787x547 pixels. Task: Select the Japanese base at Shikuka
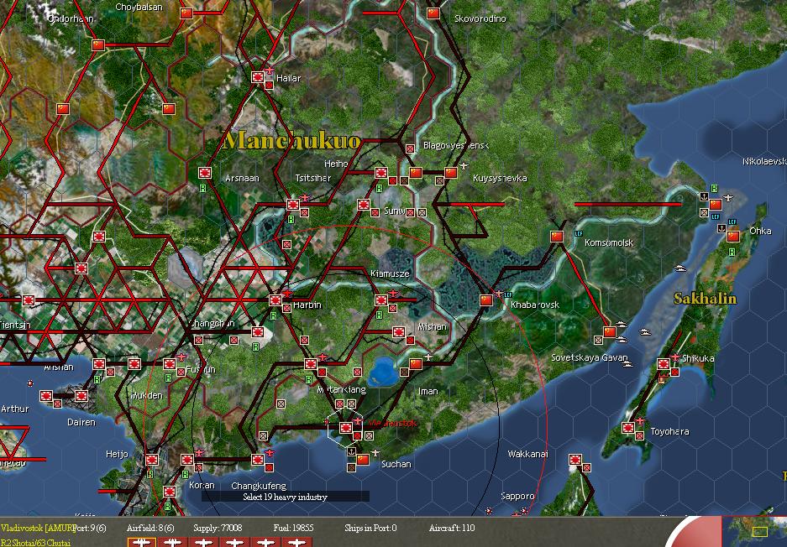(664, 364)
